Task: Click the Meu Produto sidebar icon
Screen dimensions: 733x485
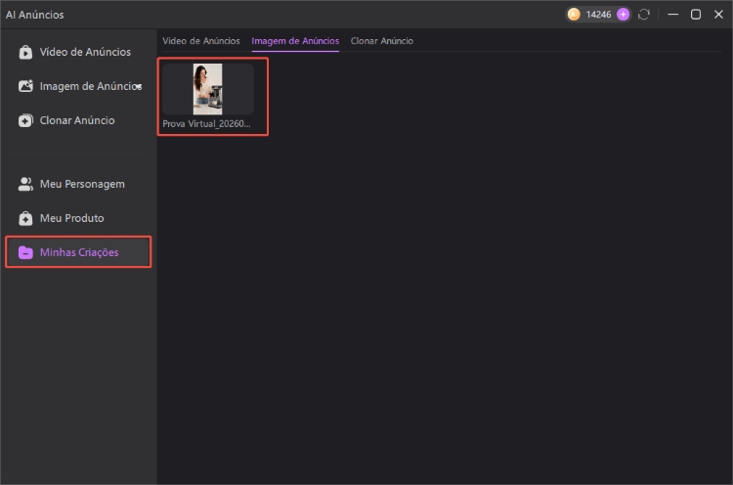Action: (25, 218)
